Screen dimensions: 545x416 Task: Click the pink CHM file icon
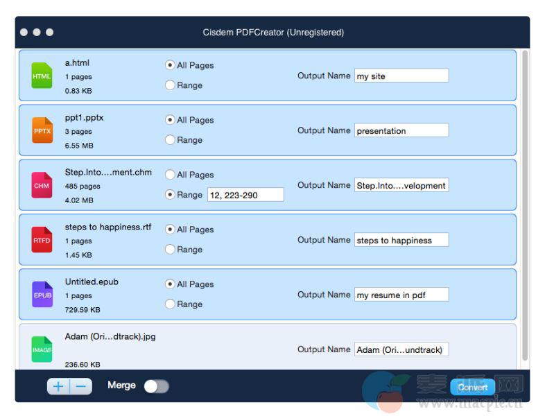click(x=42, y=185)
